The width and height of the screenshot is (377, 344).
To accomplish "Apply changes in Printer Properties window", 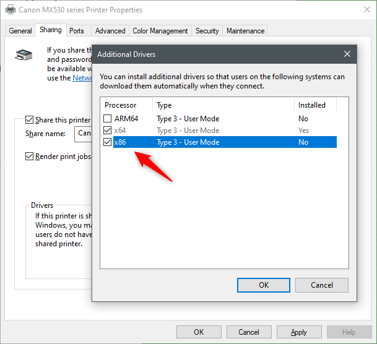I will (299, 332).
